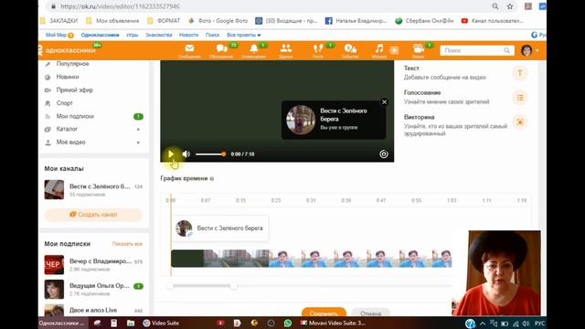This screenshot has height=329, width=585.
Task: Open the Сбербанк Онлайн bookmark
Action: (x=424, y=21)
